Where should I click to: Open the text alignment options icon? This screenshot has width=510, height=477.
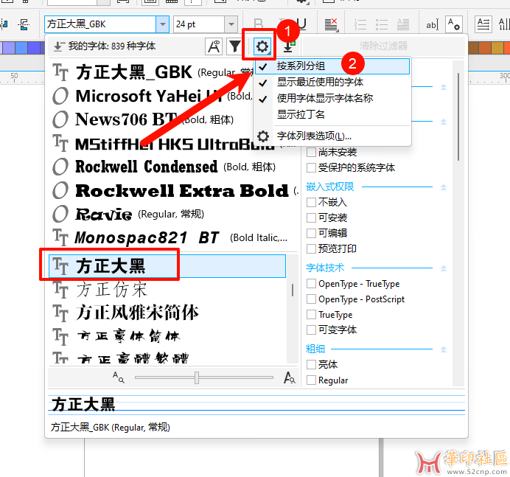click(x=331, y=24)
